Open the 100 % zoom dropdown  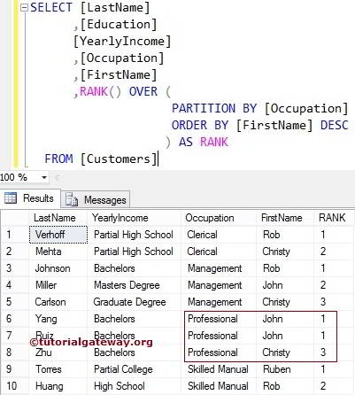44,177
